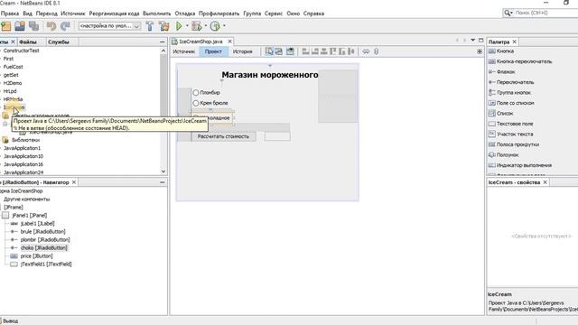Open the Debug Project dropdown arrow
The image size is (578, 325).
click(x=205, y=26)
